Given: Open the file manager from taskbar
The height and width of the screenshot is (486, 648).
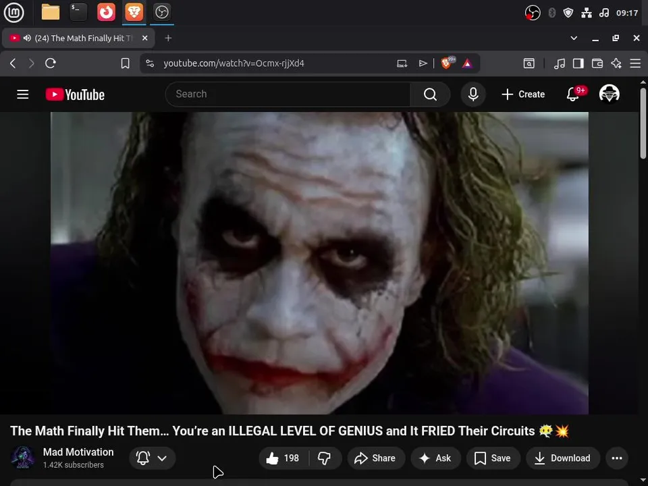Looking at the screenshot, I should click(51, 12).
